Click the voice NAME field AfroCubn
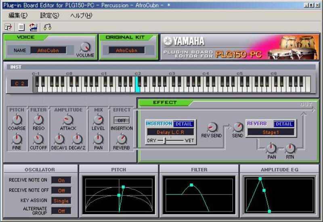323x222 pixels. pos(48,50)
